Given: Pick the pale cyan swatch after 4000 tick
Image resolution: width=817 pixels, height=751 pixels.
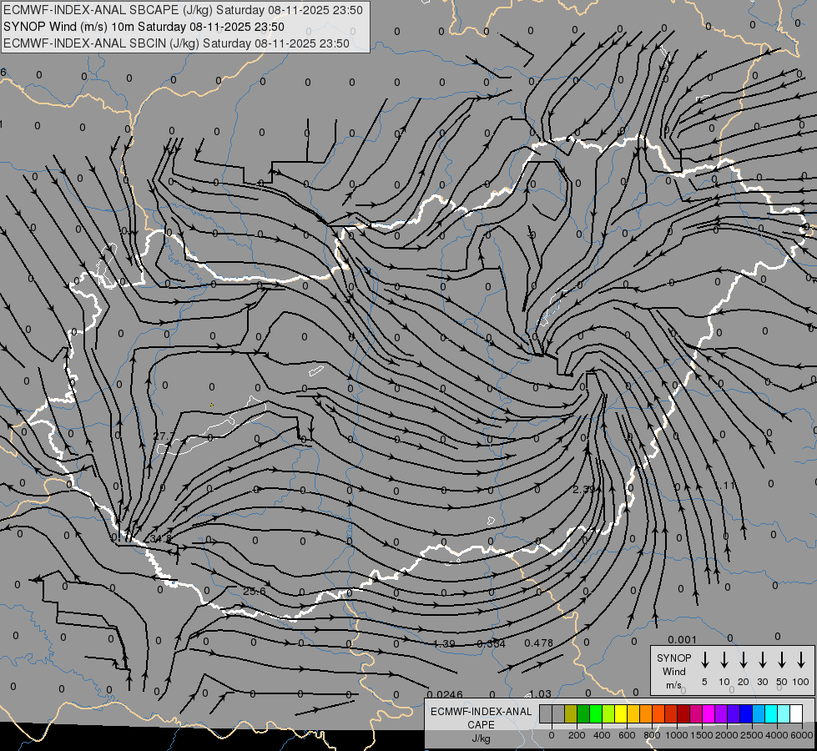Looking at the screenshot, I should click(x=784, y=713).
